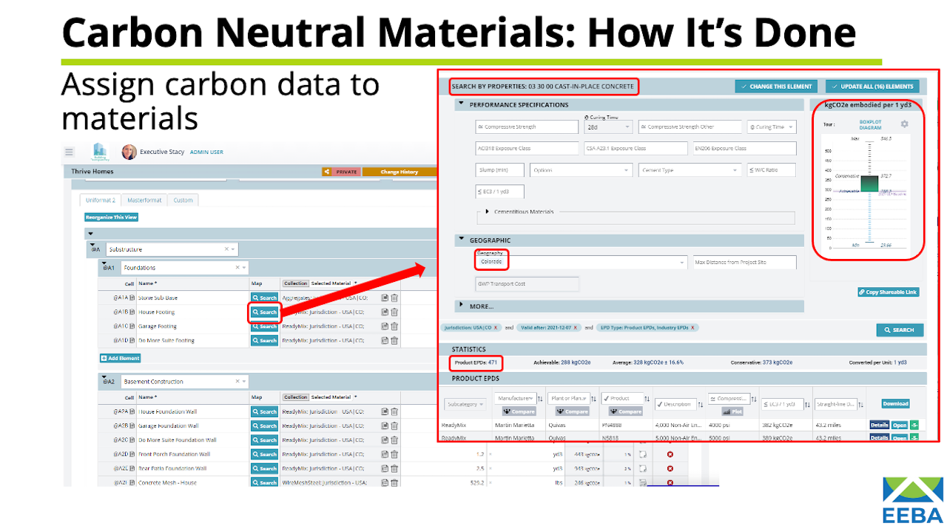
Task: Click the copy icon for Garage Footing row
Action: 385,326
